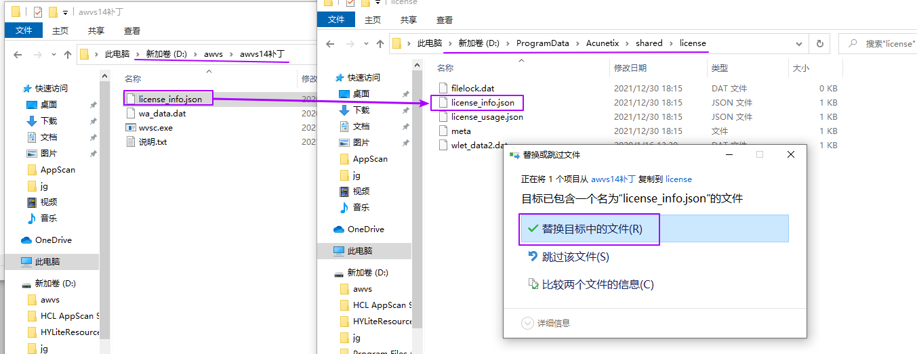The image size is (917, 354).
Task: Open the address bar history dropdown in license window
Action: click(800, 43)
